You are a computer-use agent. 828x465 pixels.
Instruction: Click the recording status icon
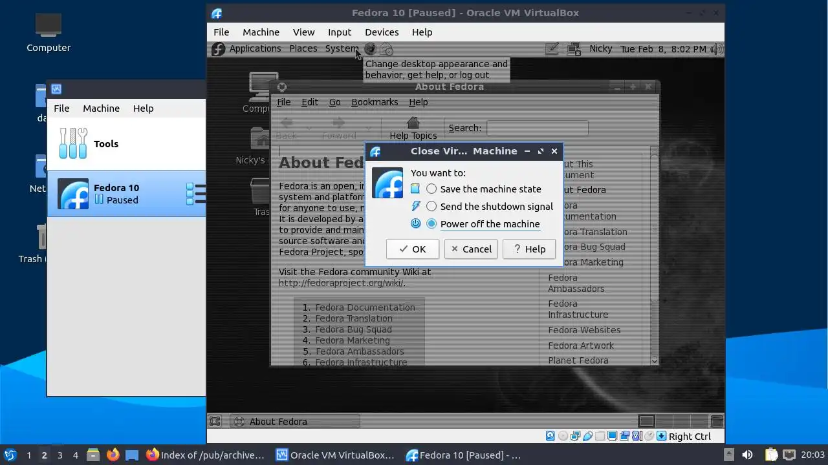(x=624, y=437)
